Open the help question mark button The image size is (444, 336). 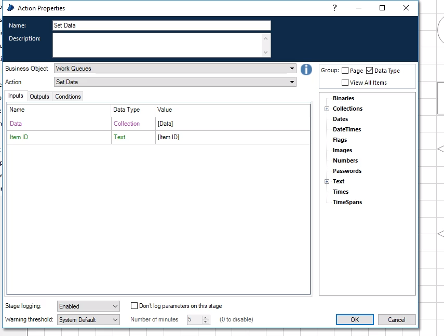click(x=335, y=8)
